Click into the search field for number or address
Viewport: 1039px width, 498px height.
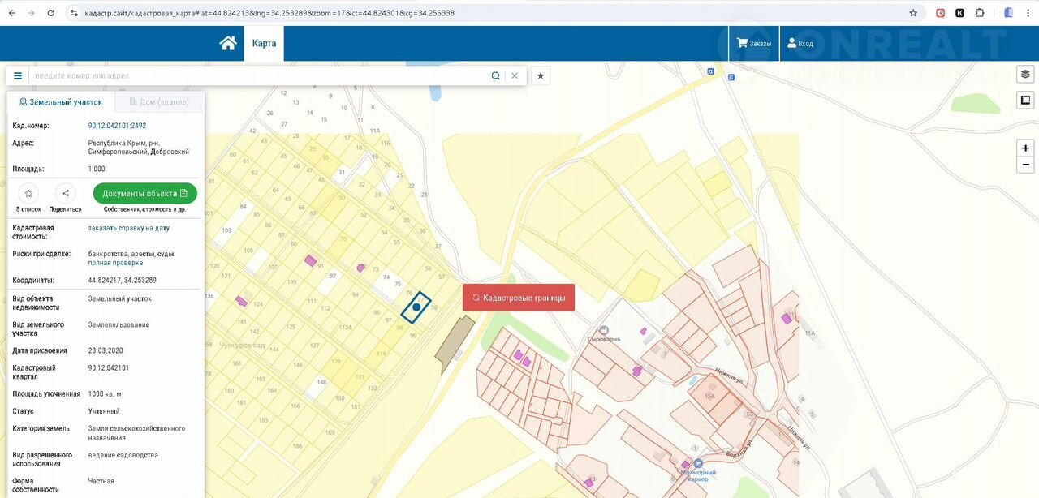point(260,75)
